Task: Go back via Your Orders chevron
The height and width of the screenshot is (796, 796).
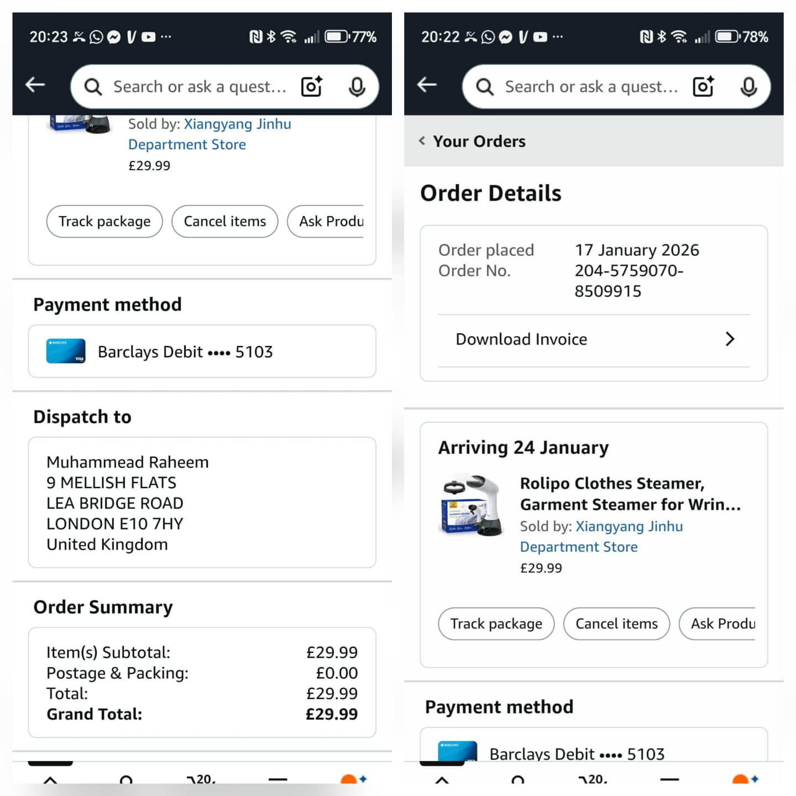Action: (422, 141)
